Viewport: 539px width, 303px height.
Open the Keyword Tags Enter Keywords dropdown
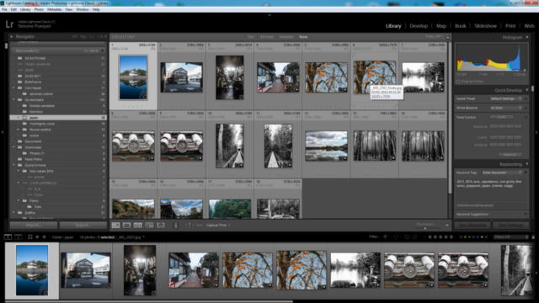[503, 173]
